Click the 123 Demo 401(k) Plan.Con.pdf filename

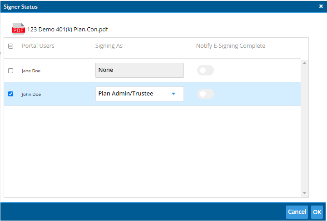(68, 29)
